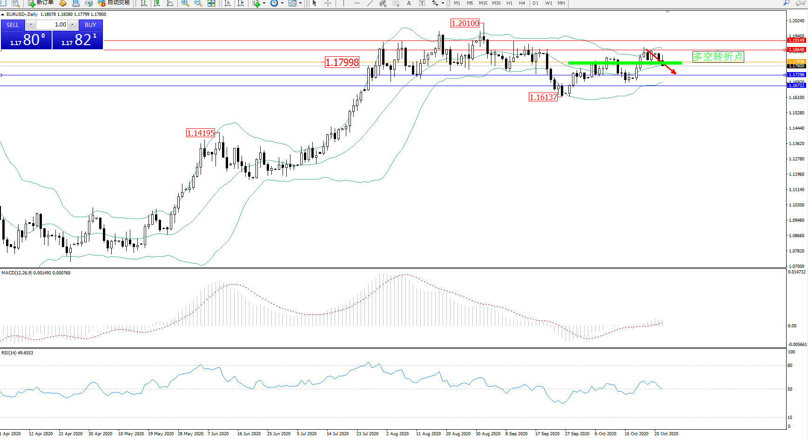Click the Zoom Out magnifier icon
This screenshot has height=439, width=808.
point(198,3)
